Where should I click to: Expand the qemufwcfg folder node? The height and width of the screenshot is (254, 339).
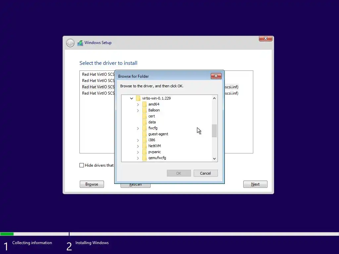tap(138, 158)
